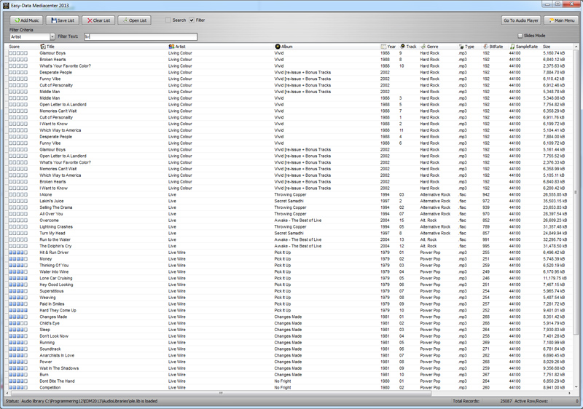The image size is (583, 409).
Task: Select the track Superstitious
Action: pyautogui.click(x=52, y=291)
